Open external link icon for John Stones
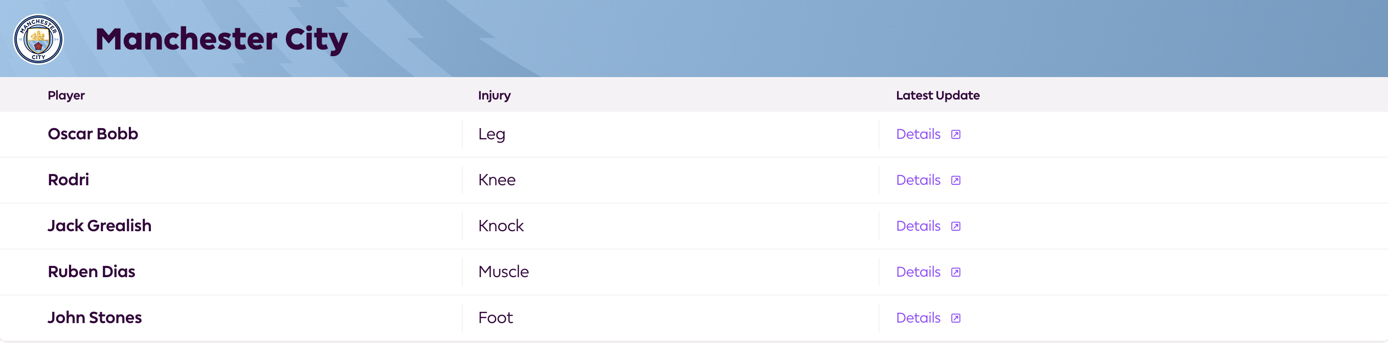The height and width of the screenshot is (343, 1388). click(x=955, y=318)
